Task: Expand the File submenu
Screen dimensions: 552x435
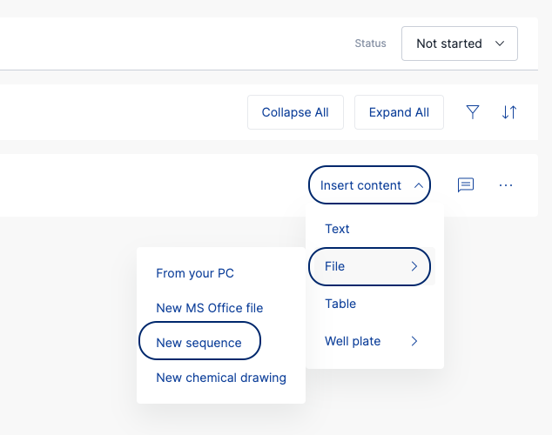Action: tap(336, 266)
